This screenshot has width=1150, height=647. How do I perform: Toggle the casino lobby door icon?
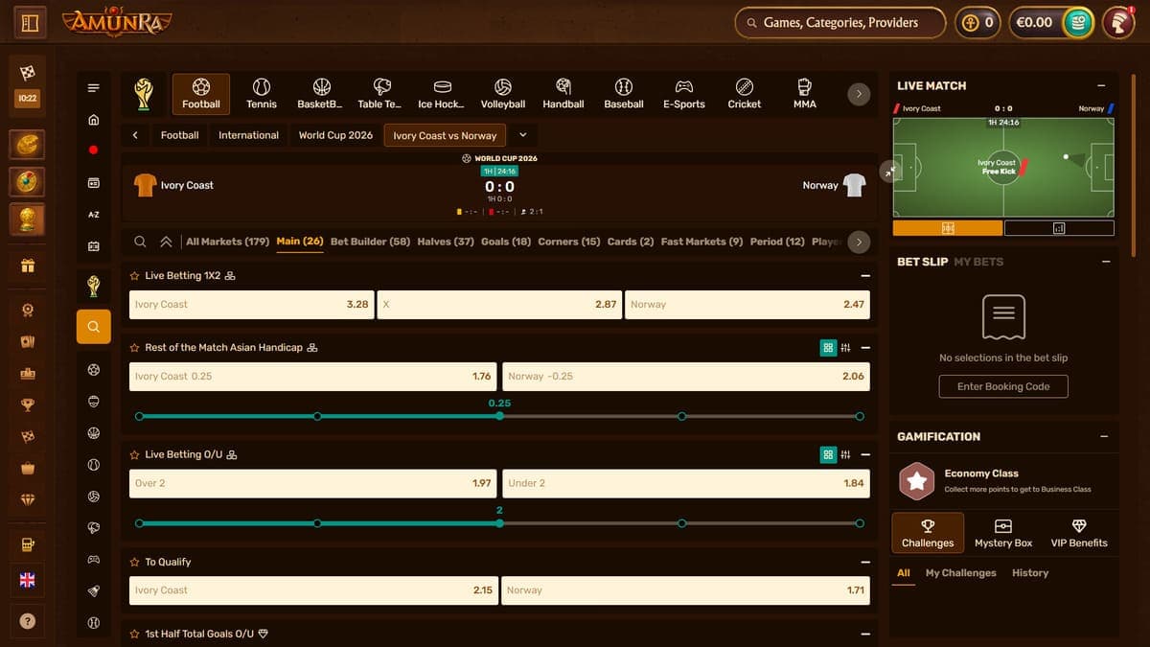point(29,21)
